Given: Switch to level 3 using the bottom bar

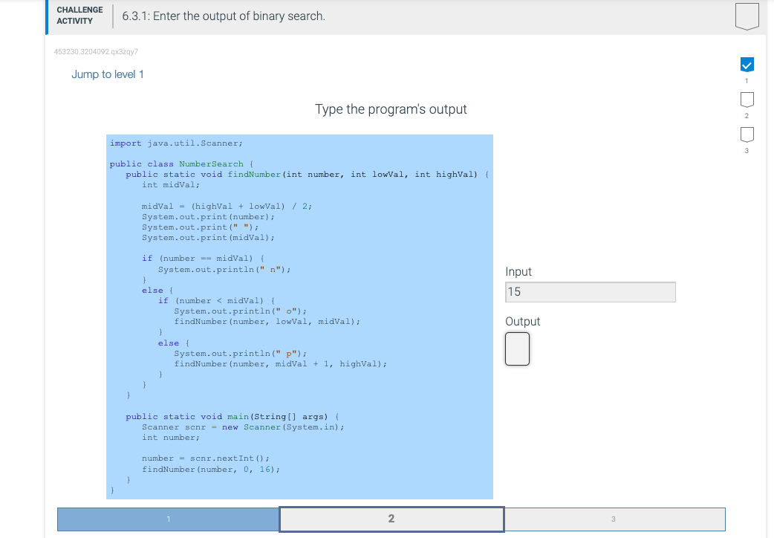Looking at the screenshot, I should 614,519.
